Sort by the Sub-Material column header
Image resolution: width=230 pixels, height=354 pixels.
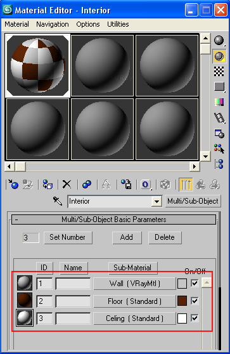pyautogui.click(x=133, y=268)
